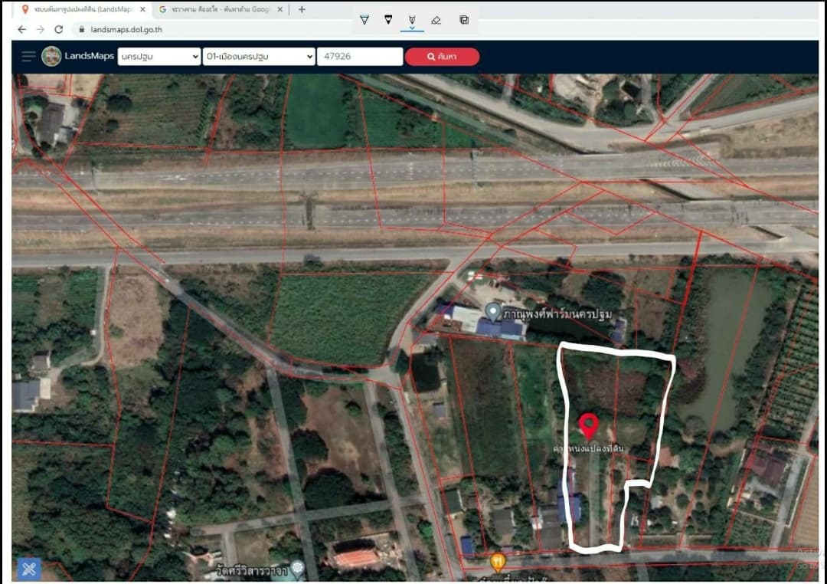The image size is (827, 584).
Task: Click the landsmaps.dol.go.th address bar
Action: 126,30
